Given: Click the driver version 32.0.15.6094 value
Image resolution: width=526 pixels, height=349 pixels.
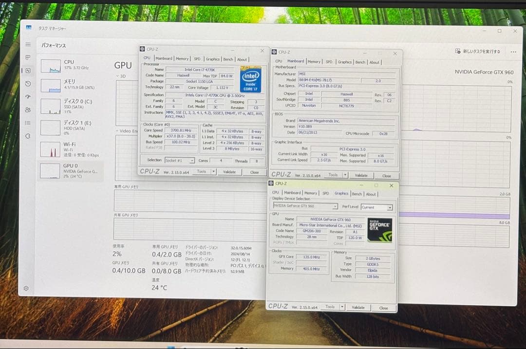Looking at the screenshot, I should [241, 248].
